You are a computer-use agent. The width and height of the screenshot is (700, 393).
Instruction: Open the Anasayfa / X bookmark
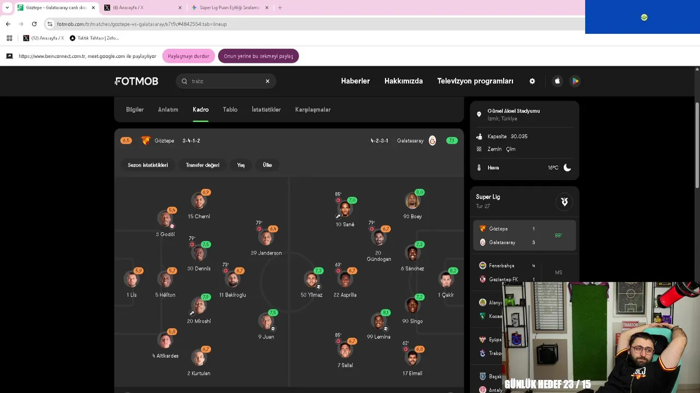click(x=43, y=38)
